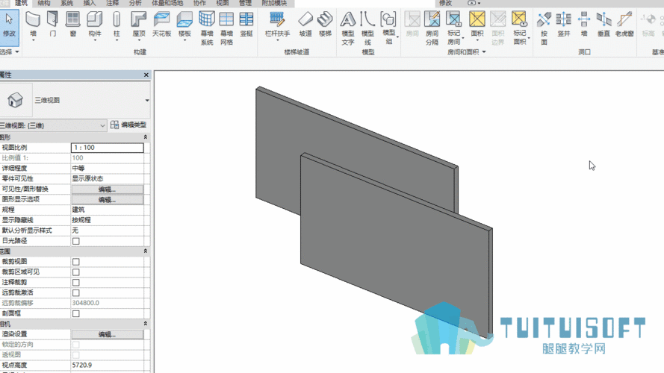Select the Wall (墙) tool
Screen dimensions: 664x373
(33, 25)
